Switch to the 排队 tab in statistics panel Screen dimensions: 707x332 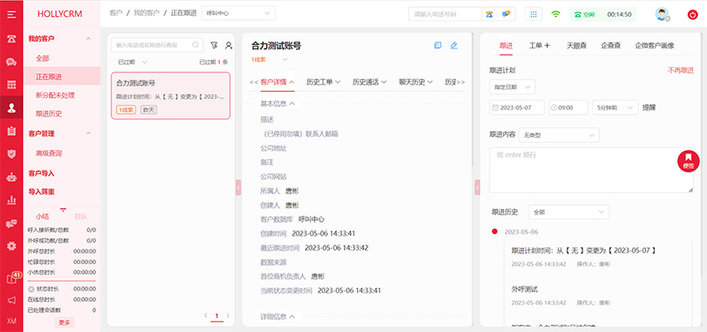point(81,216)
